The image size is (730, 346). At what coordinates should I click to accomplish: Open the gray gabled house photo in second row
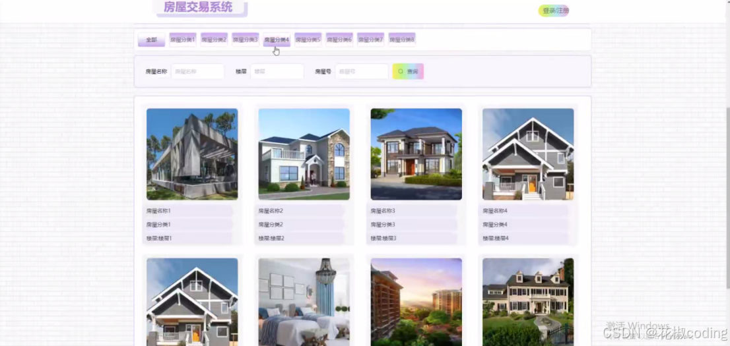coord(192,302)
